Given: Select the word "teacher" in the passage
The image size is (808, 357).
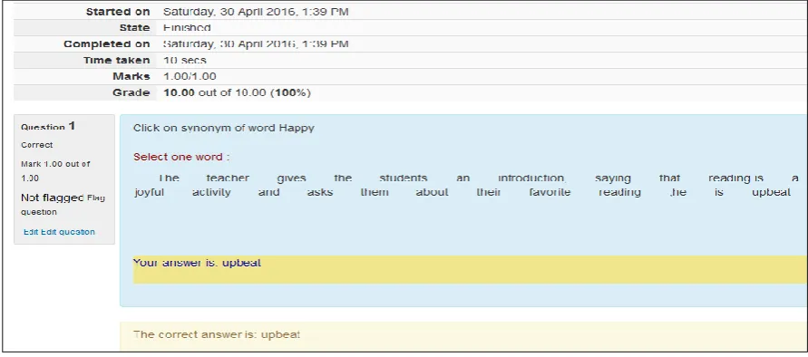Looking at the screenshot, I should click(228, 178).
